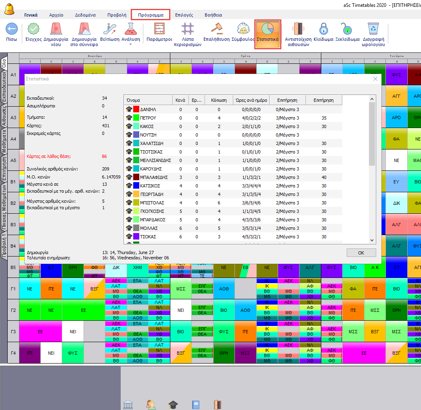Click the statistics list scroll-down arrow
The height and width of the screenshot is (410, 421).
pos(372,240)
